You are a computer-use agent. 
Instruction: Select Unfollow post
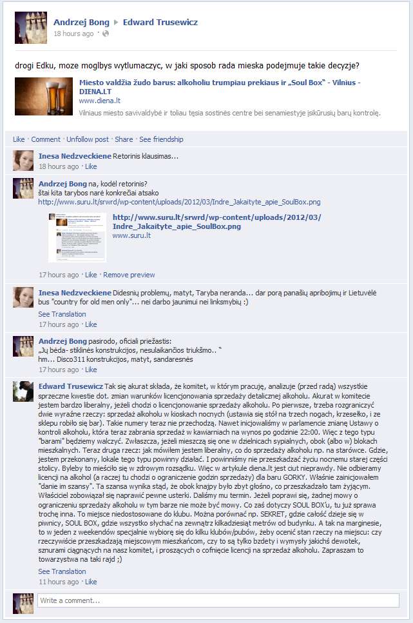88,139
